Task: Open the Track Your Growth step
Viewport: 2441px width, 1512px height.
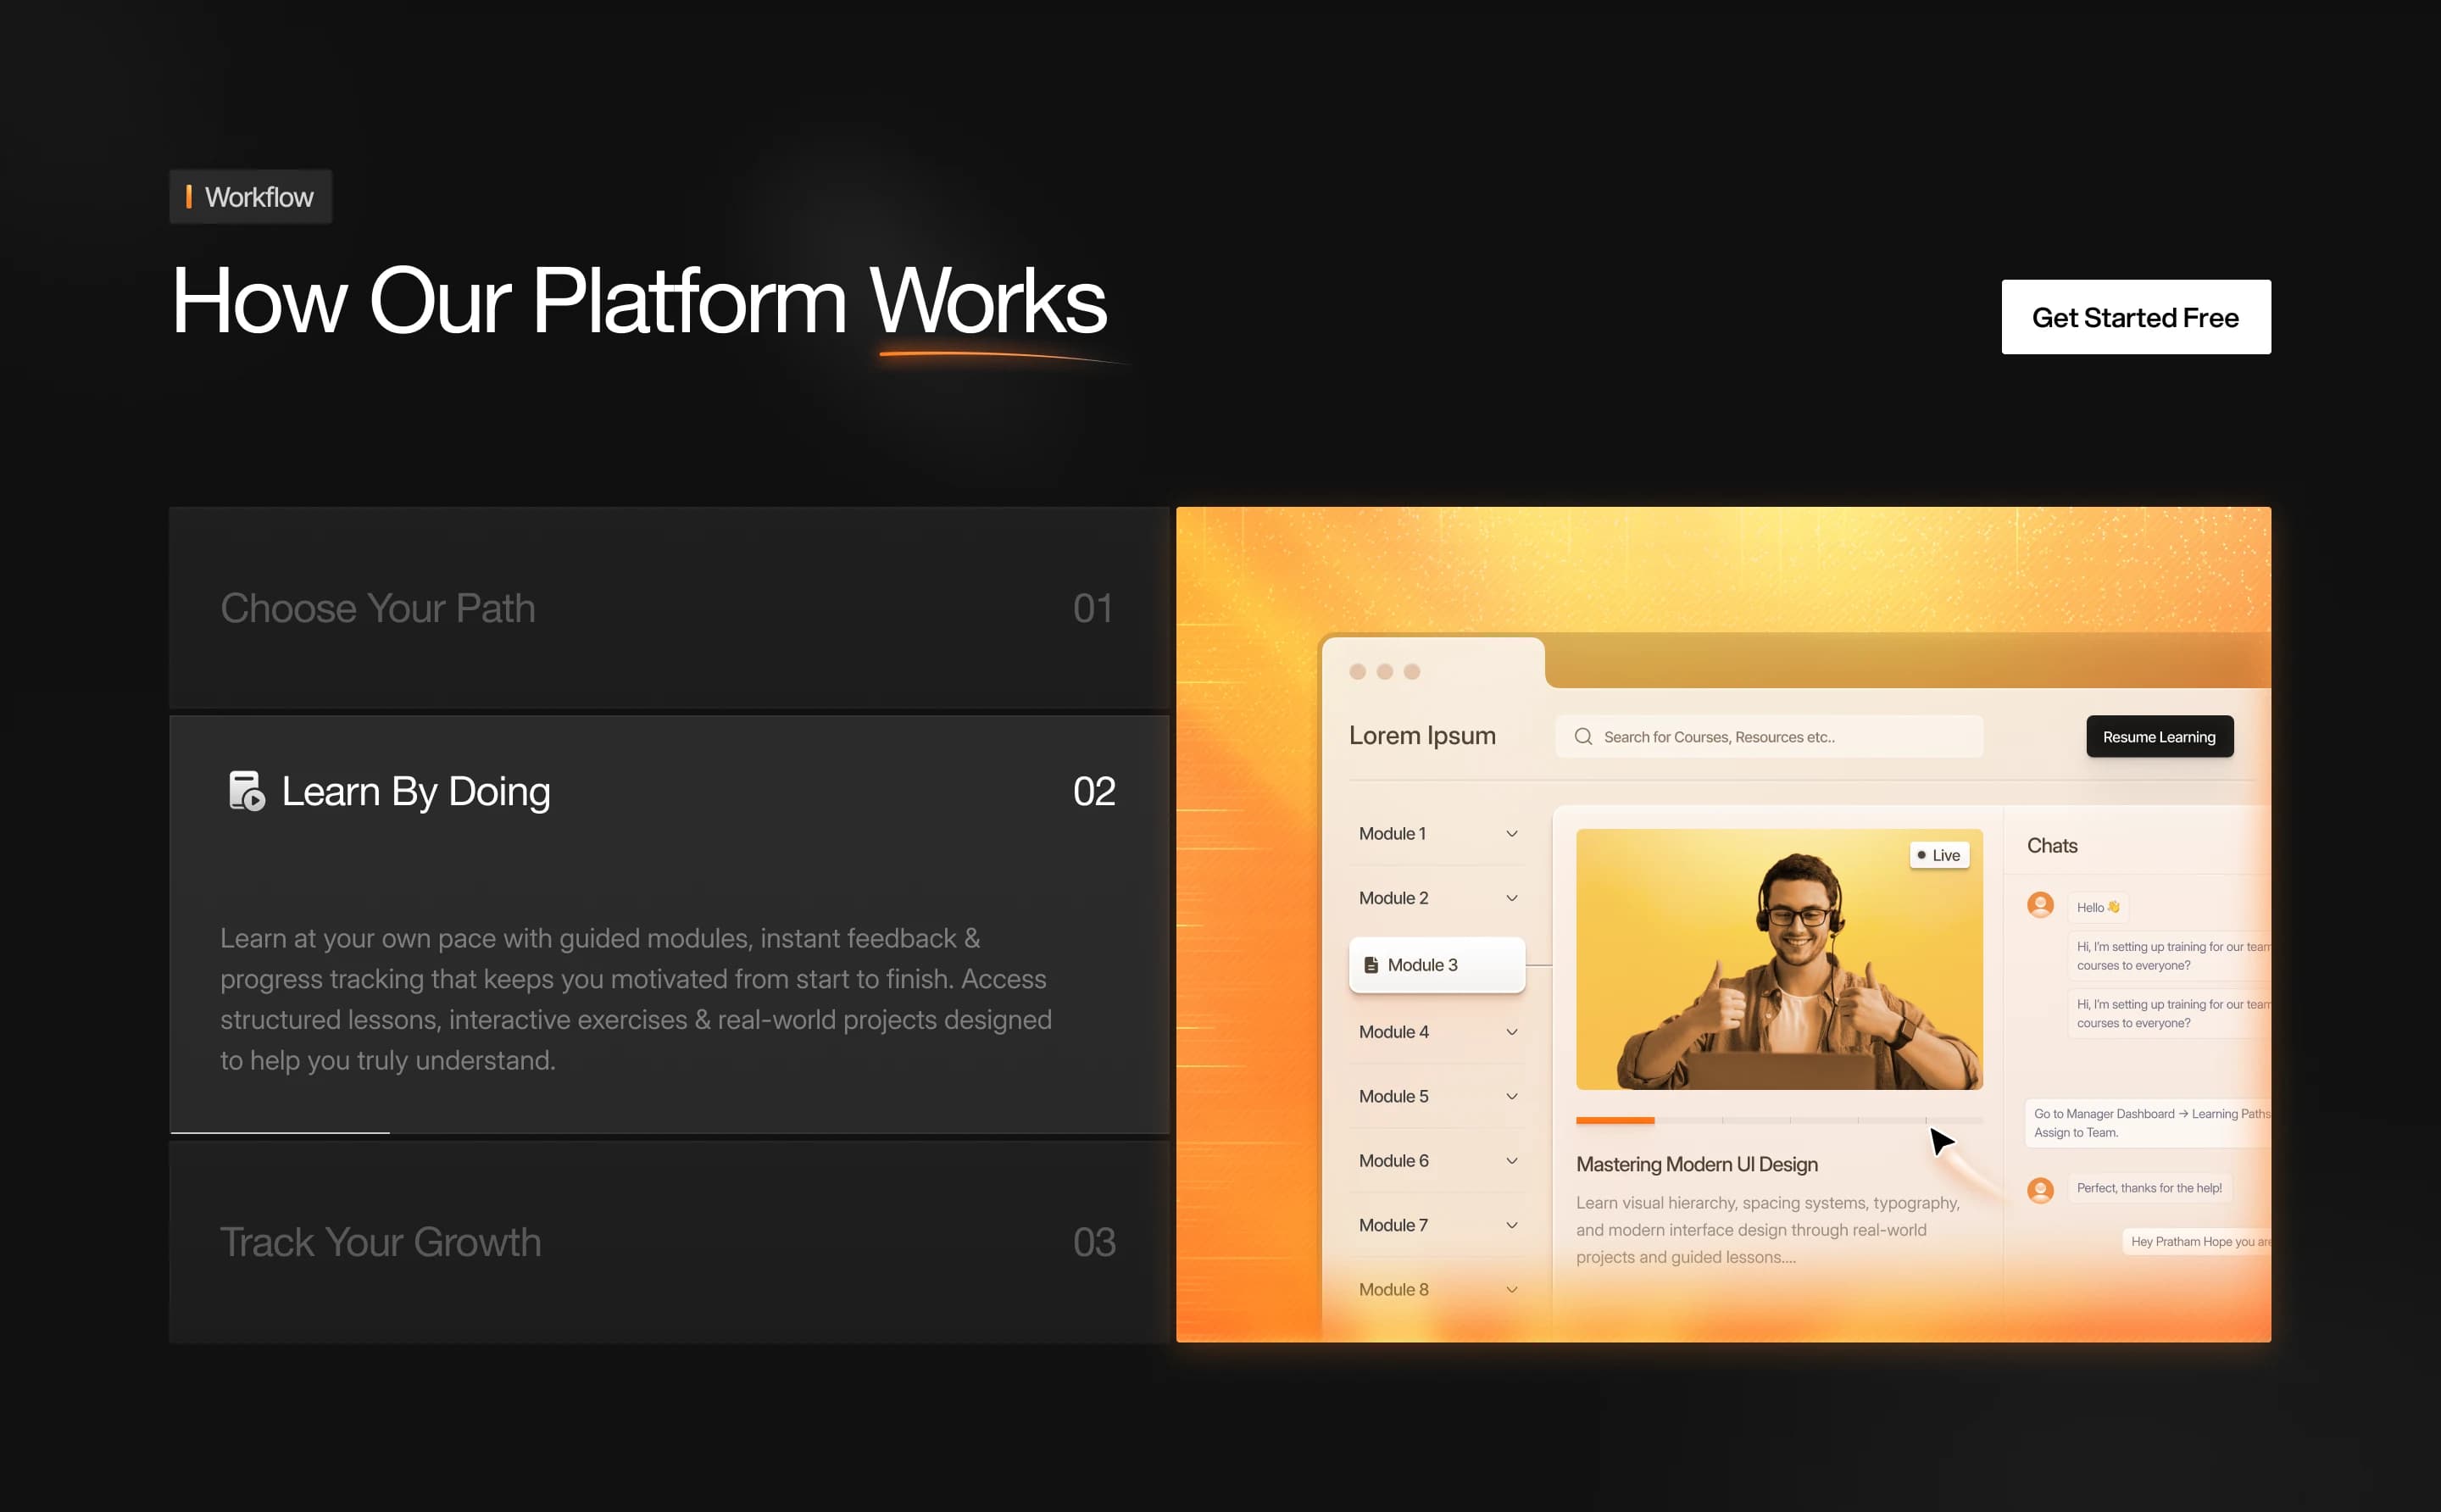Action: pyautogui.click(x=669, y=1242)
